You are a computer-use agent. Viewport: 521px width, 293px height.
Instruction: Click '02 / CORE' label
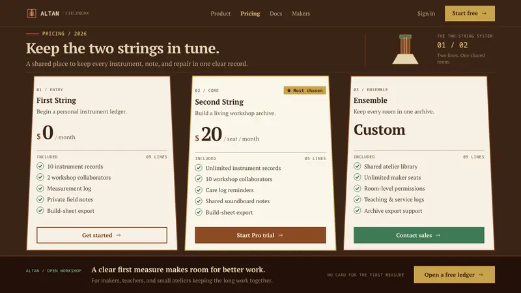(206, 91)
